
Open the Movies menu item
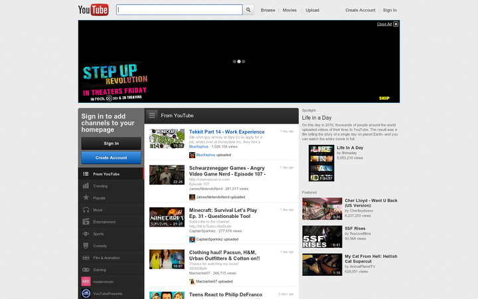coord(289,10)
